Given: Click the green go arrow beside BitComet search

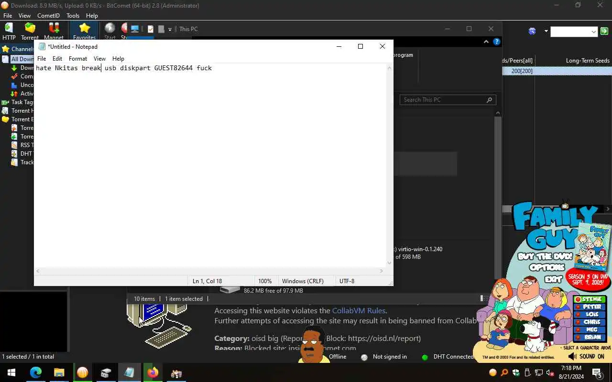Looking at the screenshot, I should pyautogui.click(x=604, y=32).
